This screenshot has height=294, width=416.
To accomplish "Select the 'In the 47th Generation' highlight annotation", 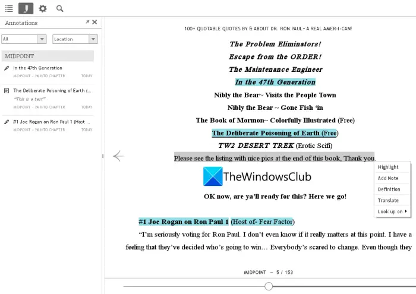I will click(x=48, y=72).
